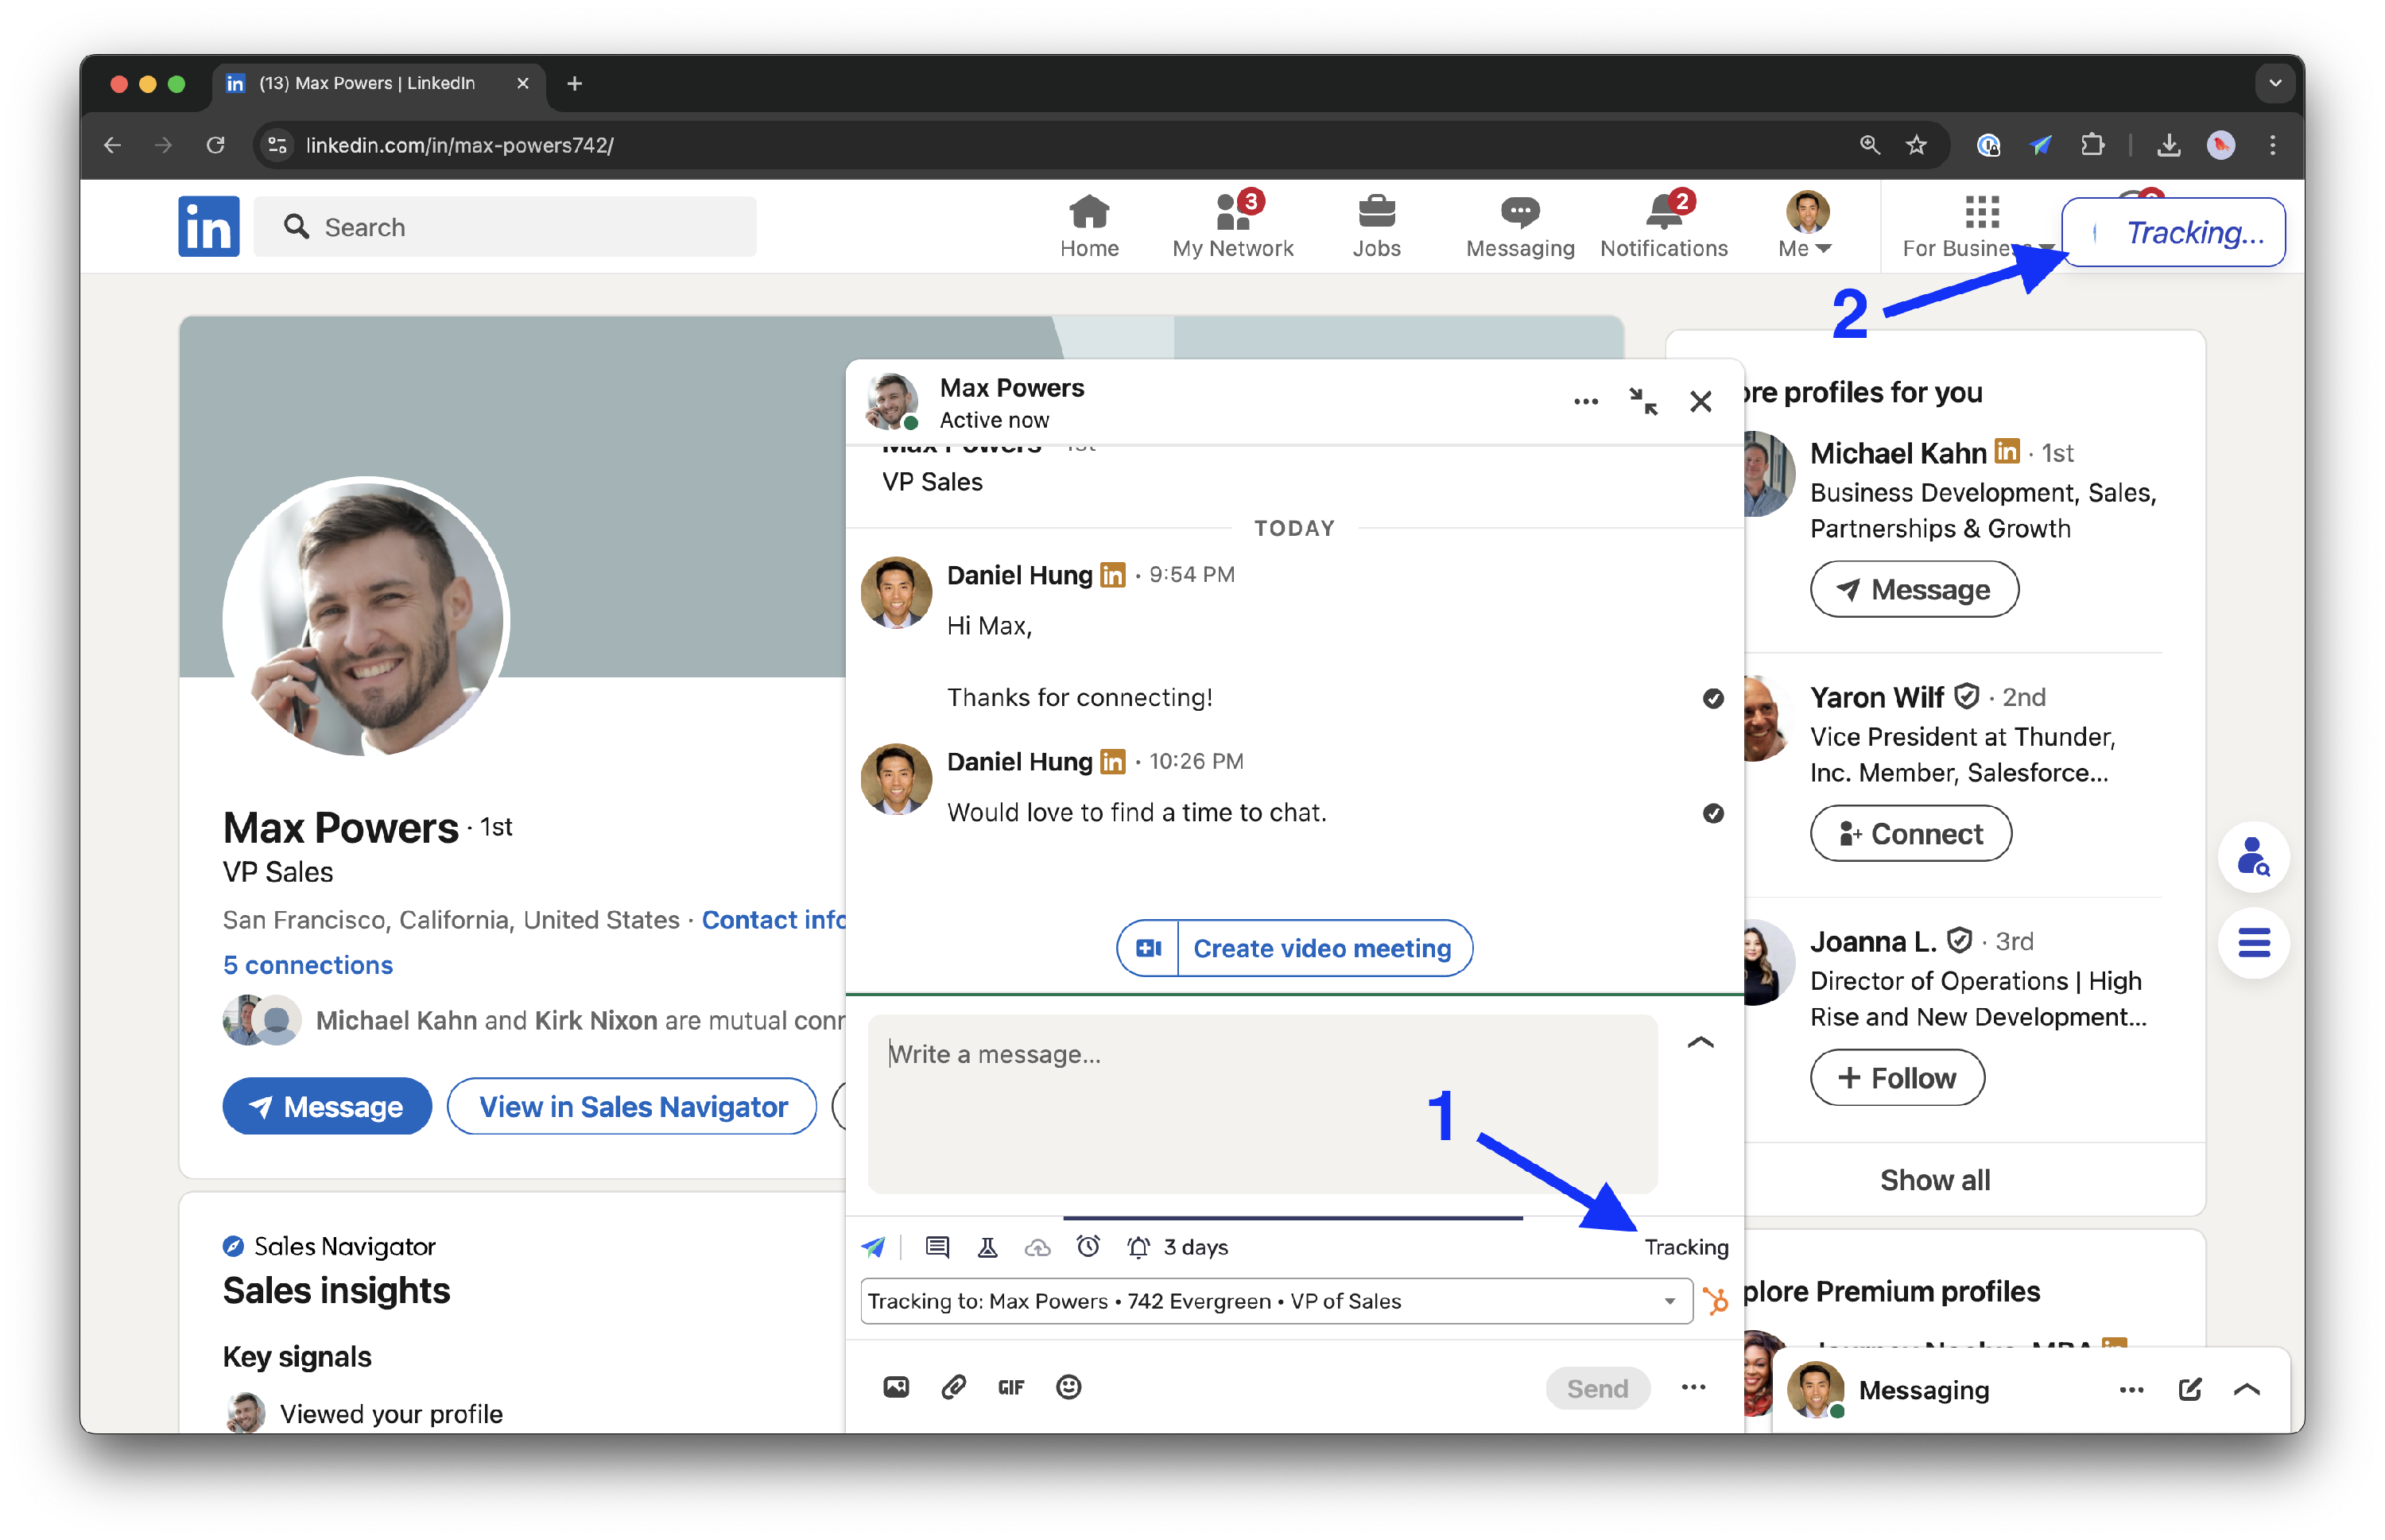Click Daniel Hung name on 9:54 PM message
The image size is (2385, 1540).
tap(1018, 575)
